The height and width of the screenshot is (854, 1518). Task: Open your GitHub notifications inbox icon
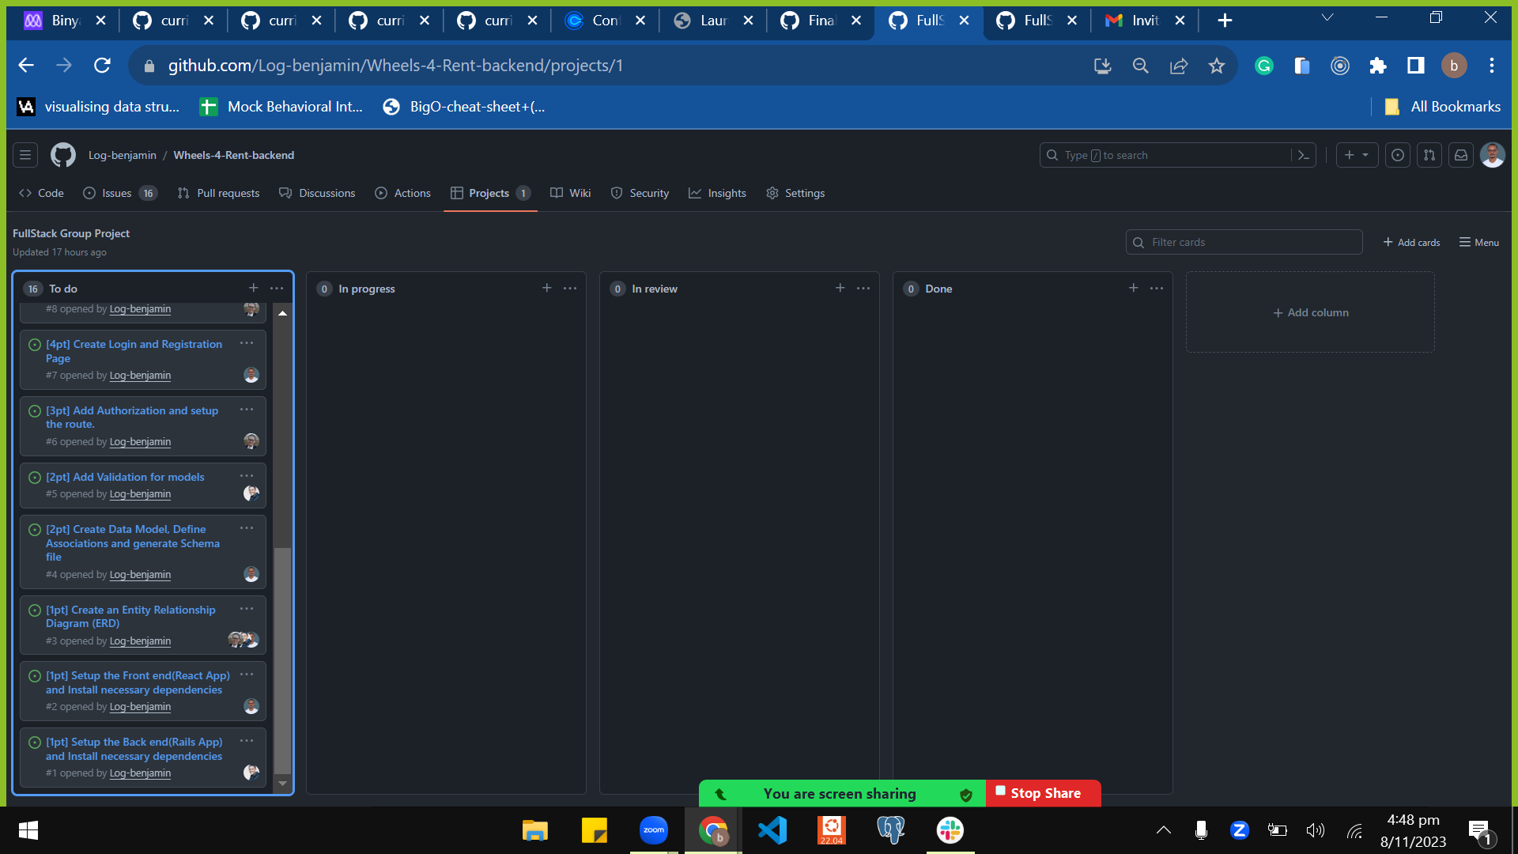(1460, 155)
